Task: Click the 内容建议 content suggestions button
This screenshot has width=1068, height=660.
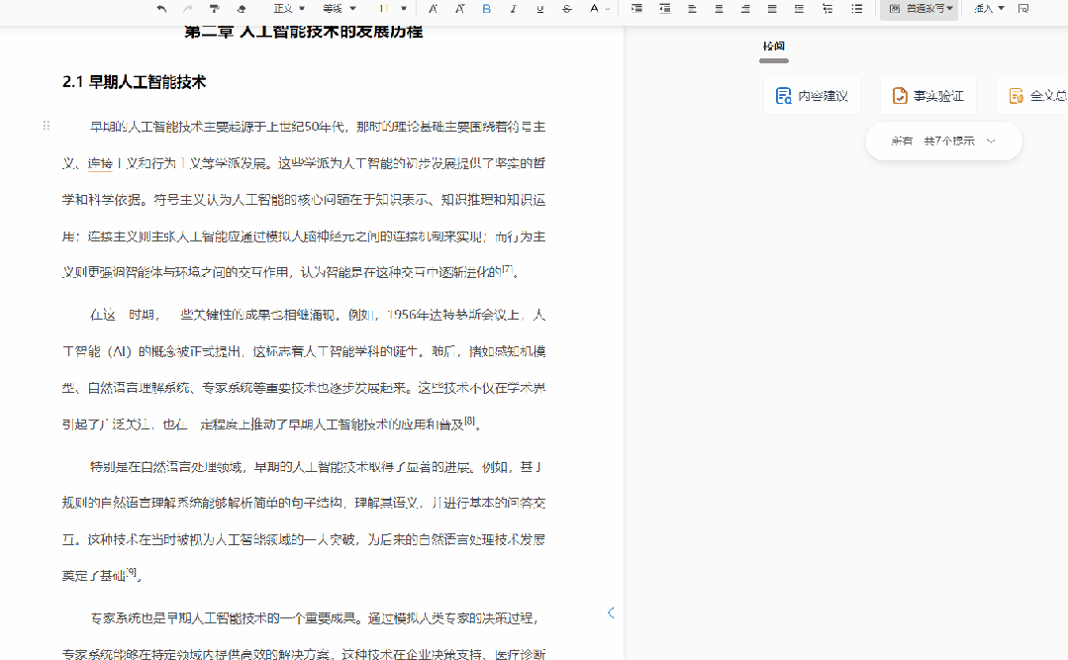Action: [x=812, y=95]
